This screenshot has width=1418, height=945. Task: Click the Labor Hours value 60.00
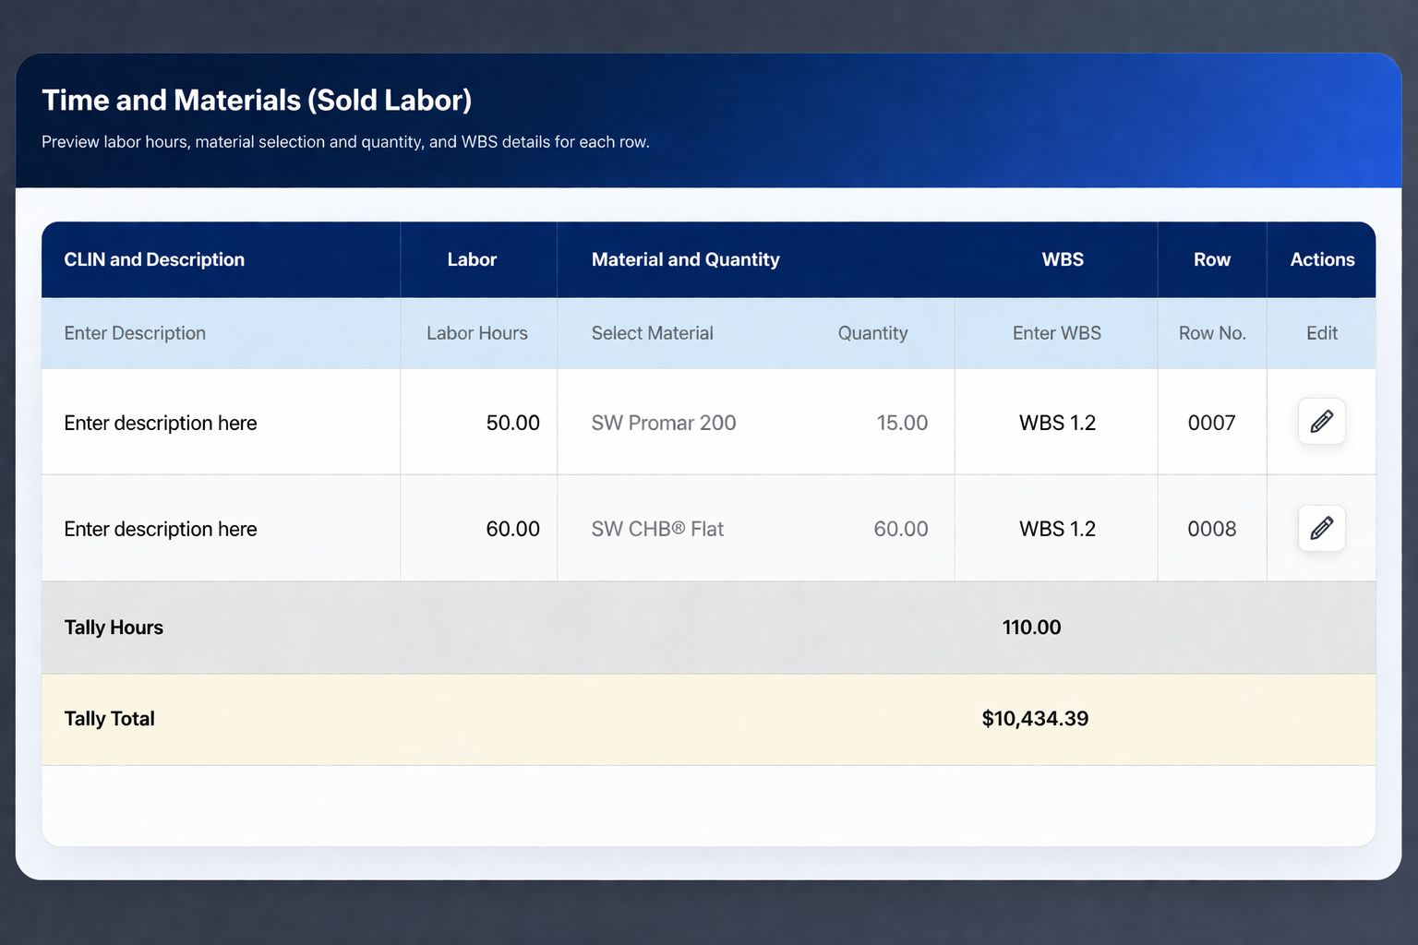click(x=513, y=529)
